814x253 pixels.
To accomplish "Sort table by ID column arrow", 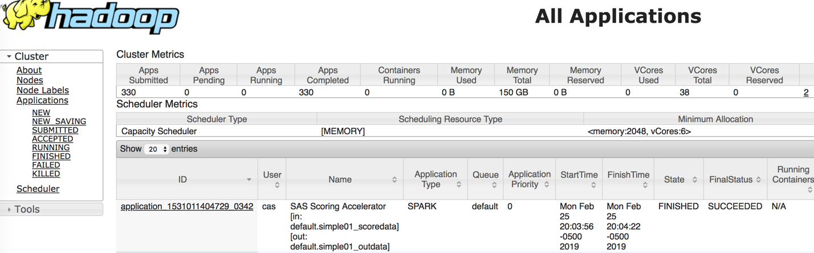I will pyautogui.click(x=249, y=180).
